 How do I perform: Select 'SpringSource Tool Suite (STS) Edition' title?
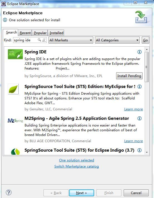click(x=80, y=87)
